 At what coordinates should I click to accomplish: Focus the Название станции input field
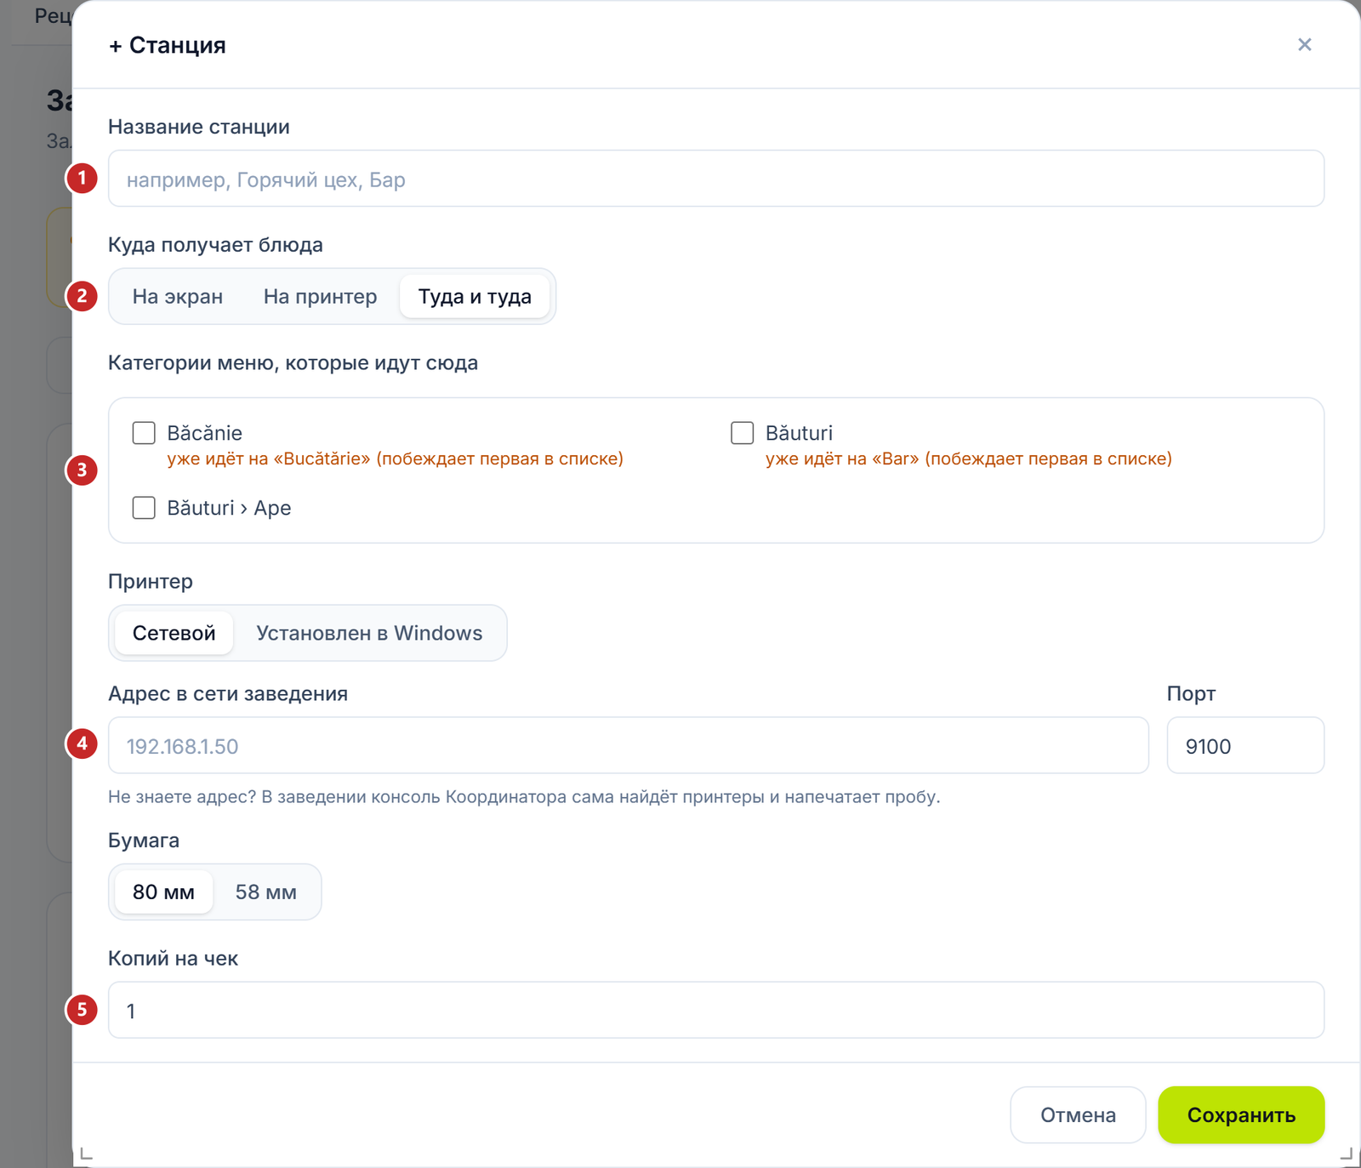tap(716, 179)
